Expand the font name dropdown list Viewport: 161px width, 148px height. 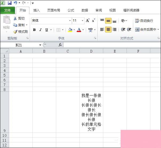70,21
